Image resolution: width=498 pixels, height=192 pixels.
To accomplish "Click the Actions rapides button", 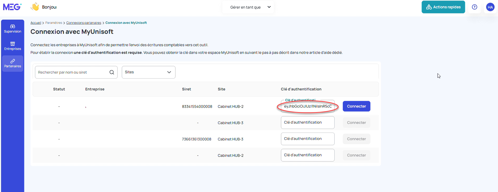I will pos(443,7).
